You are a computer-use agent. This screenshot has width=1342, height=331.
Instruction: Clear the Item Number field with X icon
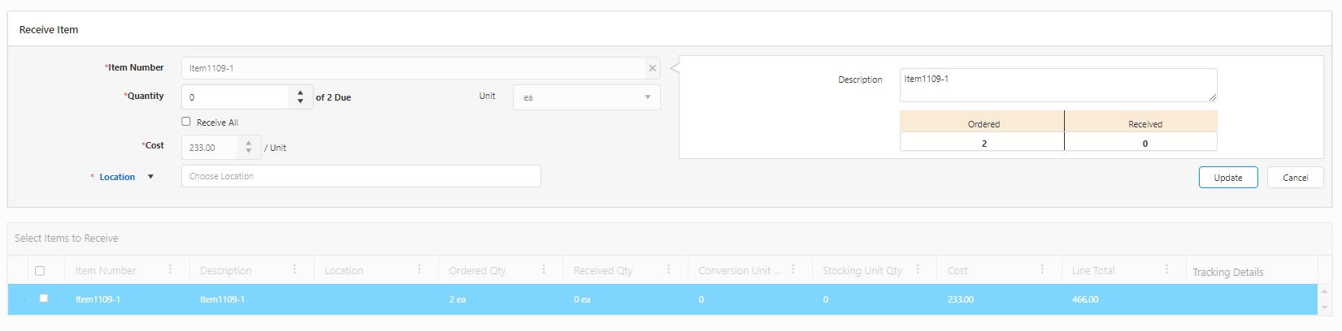click(x=652, y=68)
